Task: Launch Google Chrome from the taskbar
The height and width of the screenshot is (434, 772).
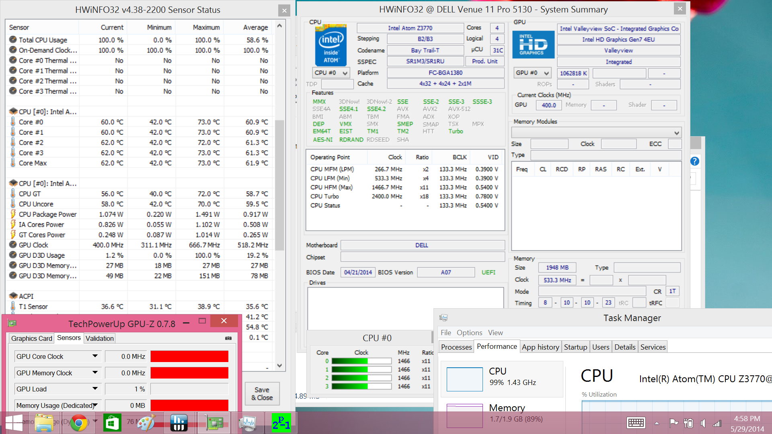Action: tap(78, 422)
